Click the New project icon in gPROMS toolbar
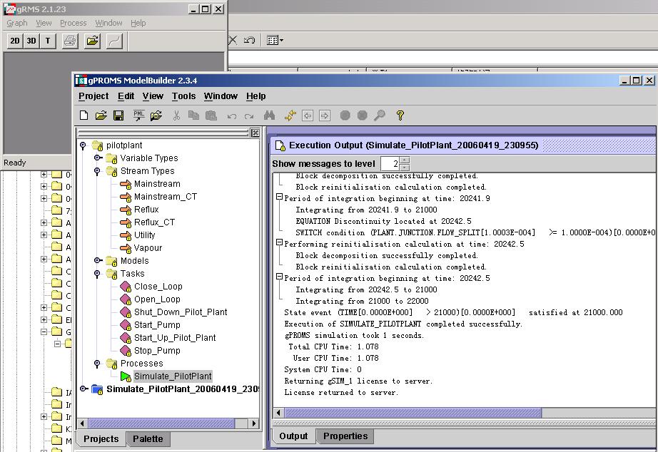 tap(84, 115)
